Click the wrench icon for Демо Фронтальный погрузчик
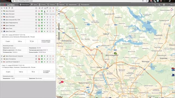 47,56
